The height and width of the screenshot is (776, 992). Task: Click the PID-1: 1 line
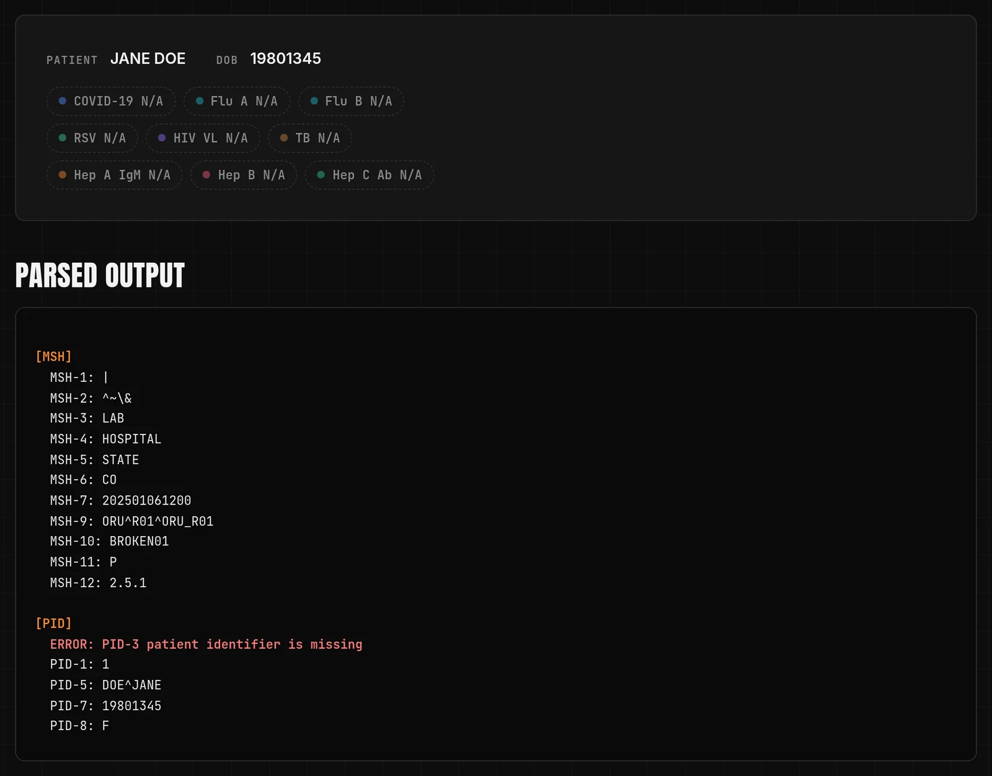point(80,664)
